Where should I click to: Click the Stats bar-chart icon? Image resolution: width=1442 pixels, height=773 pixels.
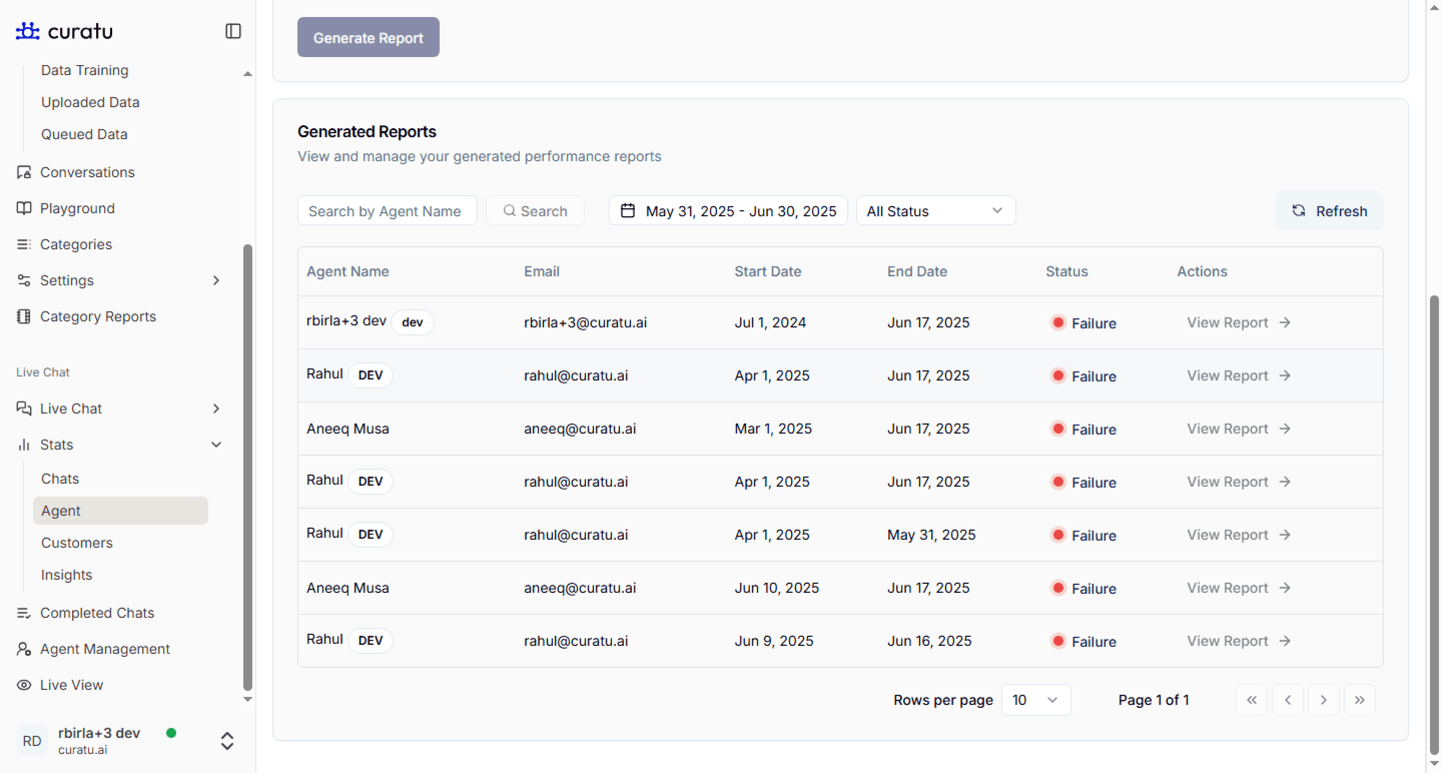tap(24, 445)
